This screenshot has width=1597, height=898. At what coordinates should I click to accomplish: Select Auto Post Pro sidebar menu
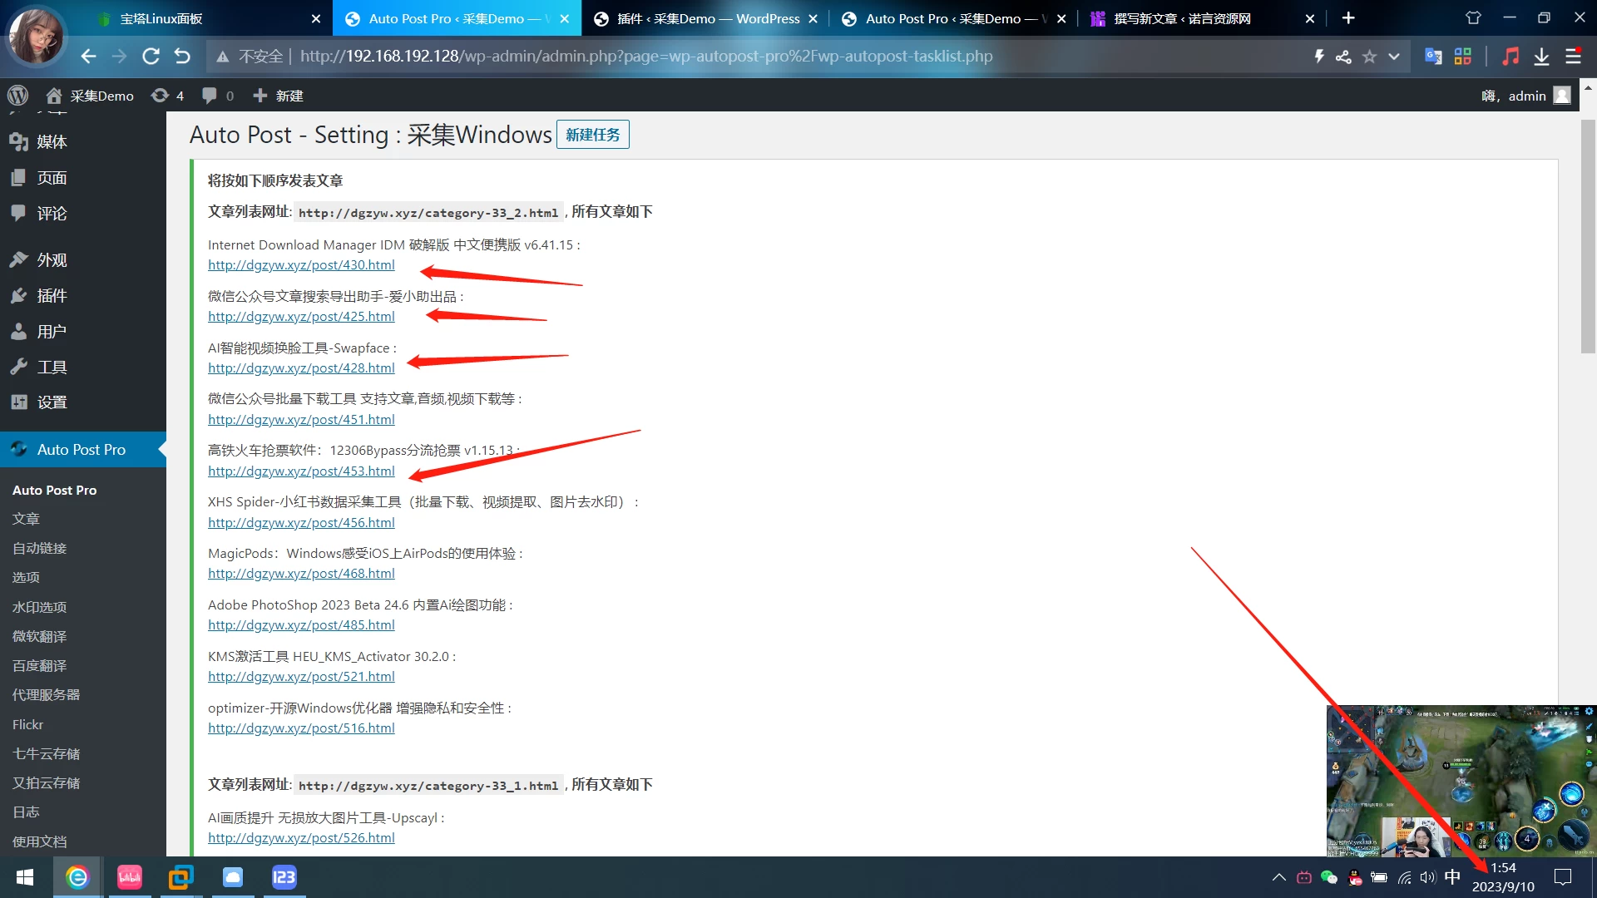pos(83,450)
